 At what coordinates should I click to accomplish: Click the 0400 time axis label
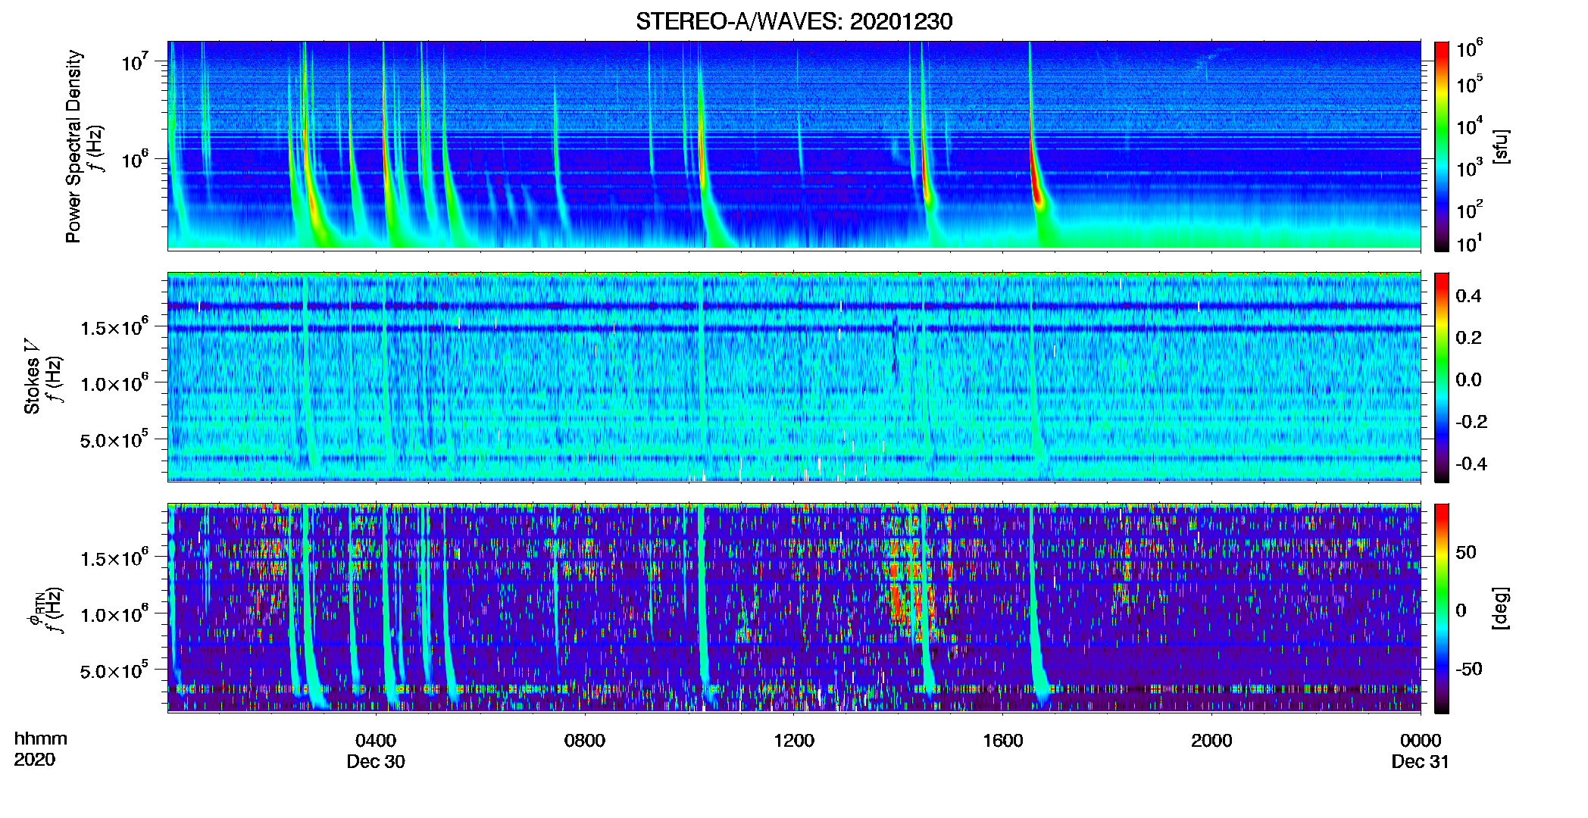[x=376, y=740]
